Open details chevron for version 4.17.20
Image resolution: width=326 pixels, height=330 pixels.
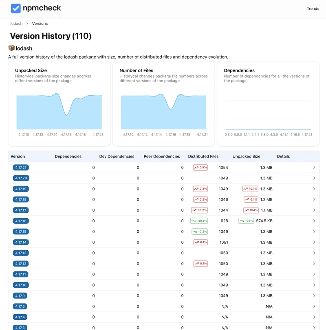click(314, 178)
